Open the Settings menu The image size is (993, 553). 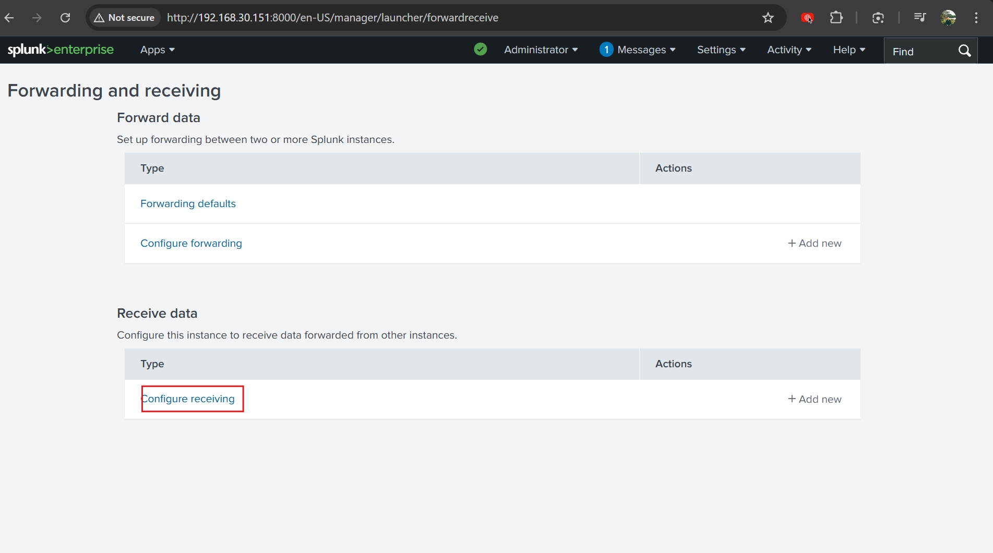pos(721,50)
